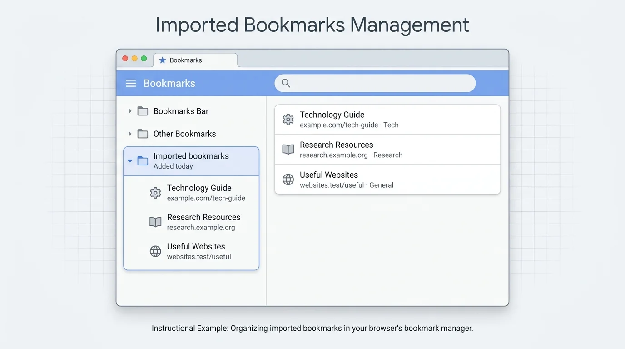Click 'research.example.org' under sidebar Research Resources

[x=201, y=227]
